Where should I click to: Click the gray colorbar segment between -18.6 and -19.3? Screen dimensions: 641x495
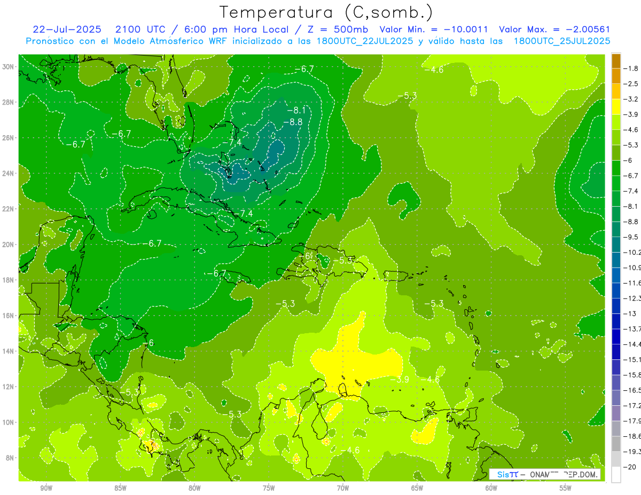click(x=616, y=444)
